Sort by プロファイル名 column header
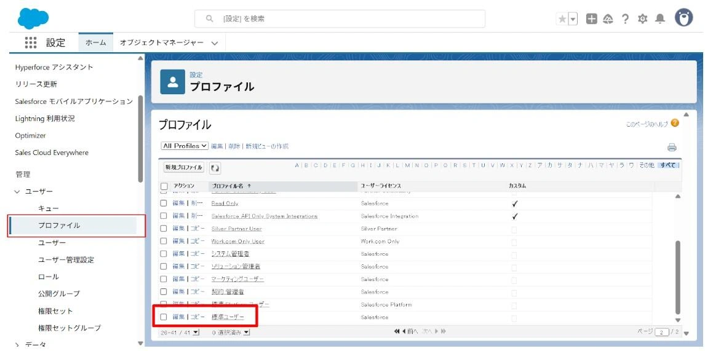Viewport: 705px width, 351px height. 229,186
